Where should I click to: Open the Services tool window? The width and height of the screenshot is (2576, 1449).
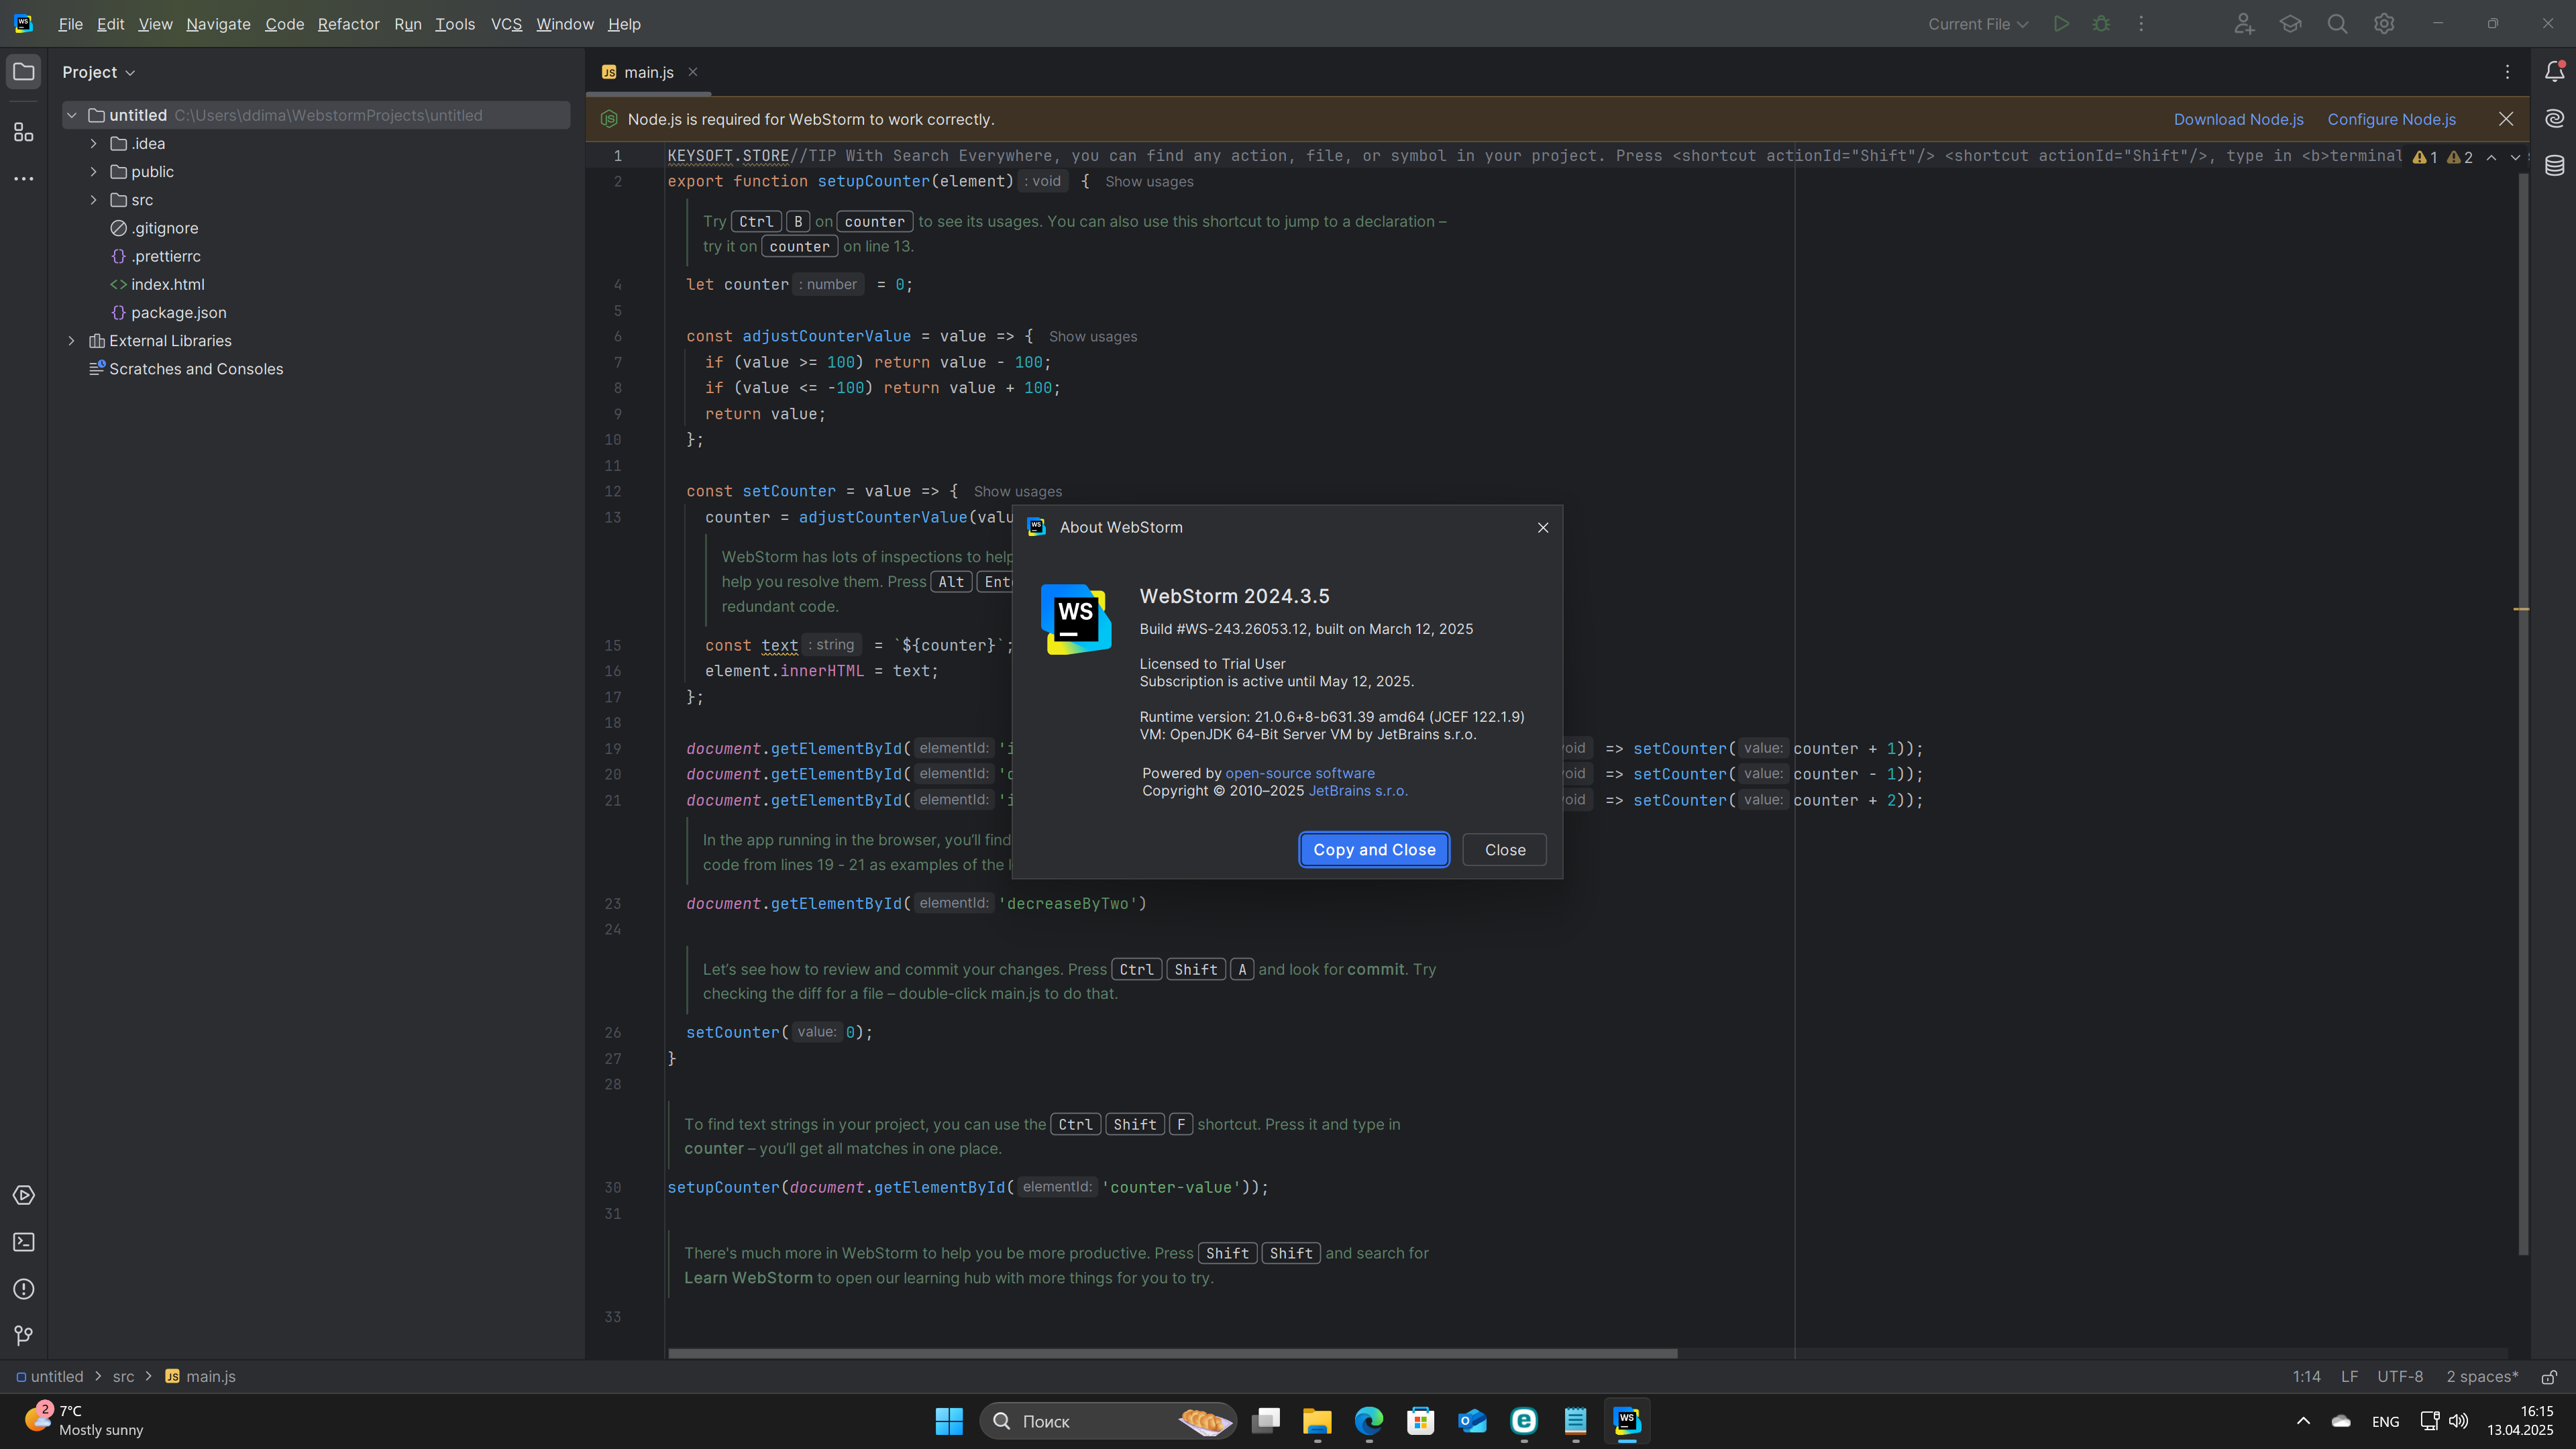(x=24, y=1195)
